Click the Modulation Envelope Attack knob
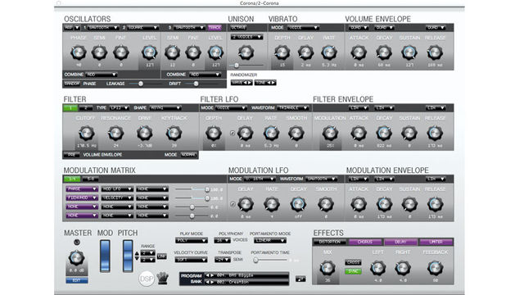This screenshot has height=295, width=524. (x=359, y=204)
